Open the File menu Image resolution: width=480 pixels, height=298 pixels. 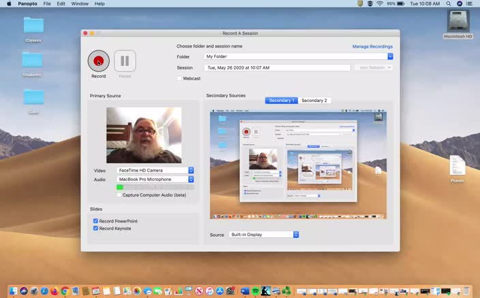(x=47, y=3)
